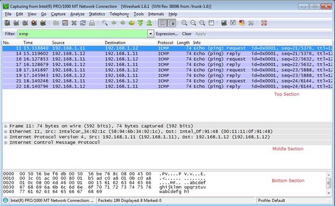This screenshot has height=206, width=335.
Task: Open the help lifebuoy icon
Action: [x=264, y=23]
